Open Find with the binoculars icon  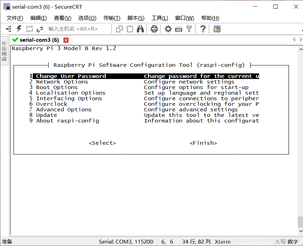pyautogui.click(x=140, y=29)
